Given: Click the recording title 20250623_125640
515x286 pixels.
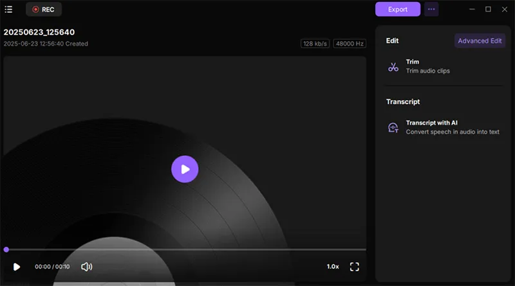Looking at the screenshot, I should pyautogui.click(x=39, y=32).
